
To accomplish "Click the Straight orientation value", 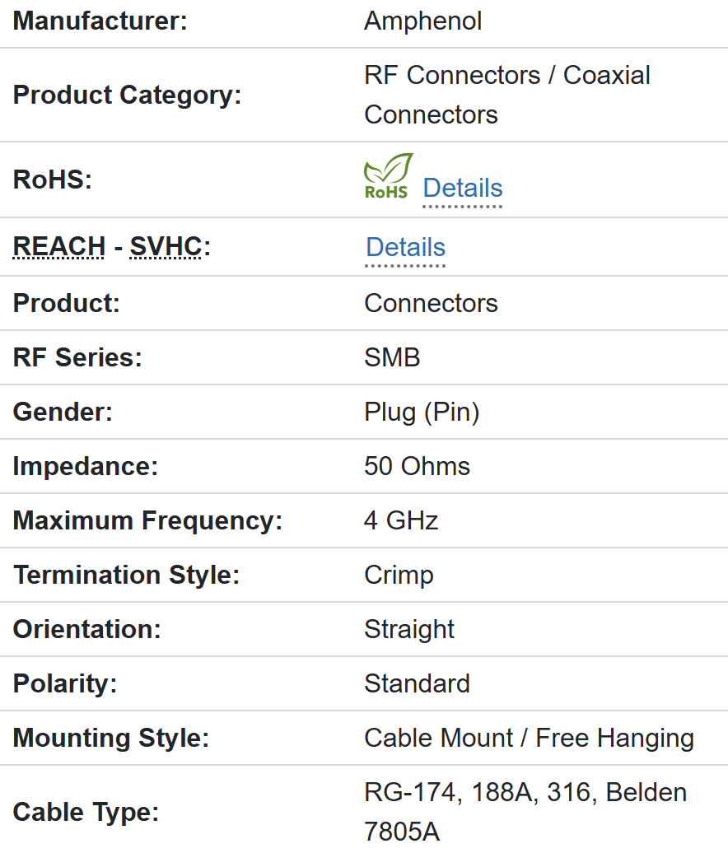I will pos(409,629).
